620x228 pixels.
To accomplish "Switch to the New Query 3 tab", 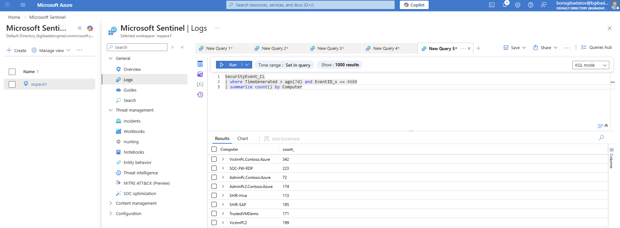I will pyautogui.click(x=330, y=49).
